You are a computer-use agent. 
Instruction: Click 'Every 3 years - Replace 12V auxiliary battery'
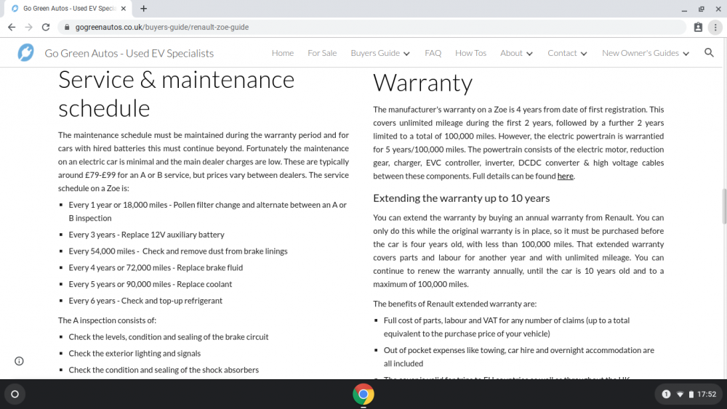point(147,235)
